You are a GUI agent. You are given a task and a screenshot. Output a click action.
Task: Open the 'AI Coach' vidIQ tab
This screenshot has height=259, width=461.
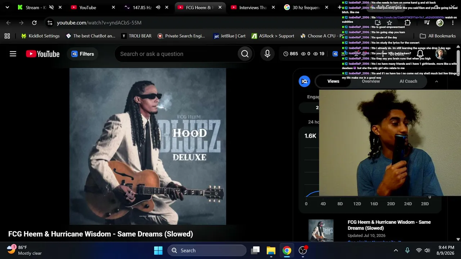click(x=408, y=81)
